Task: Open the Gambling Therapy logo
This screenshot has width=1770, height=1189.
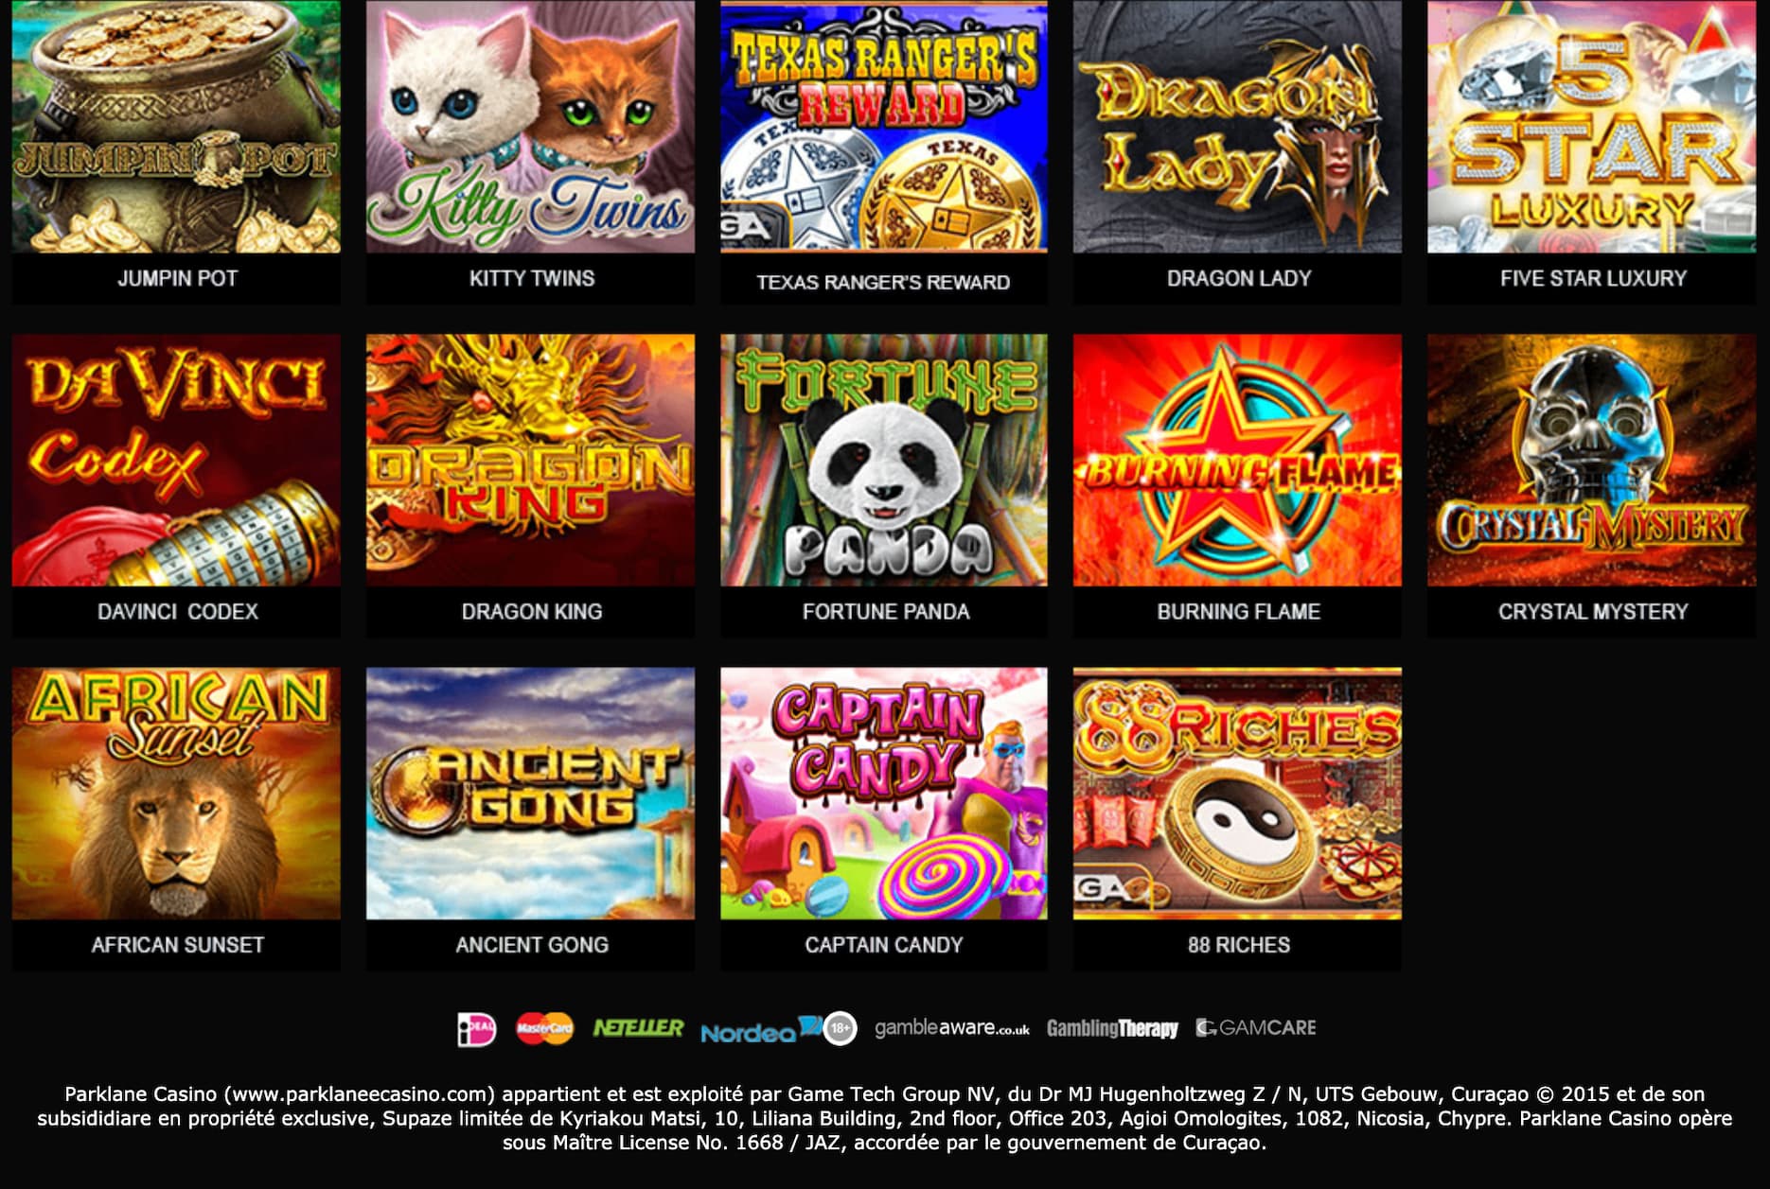Action: [x=1112, y=1028]
